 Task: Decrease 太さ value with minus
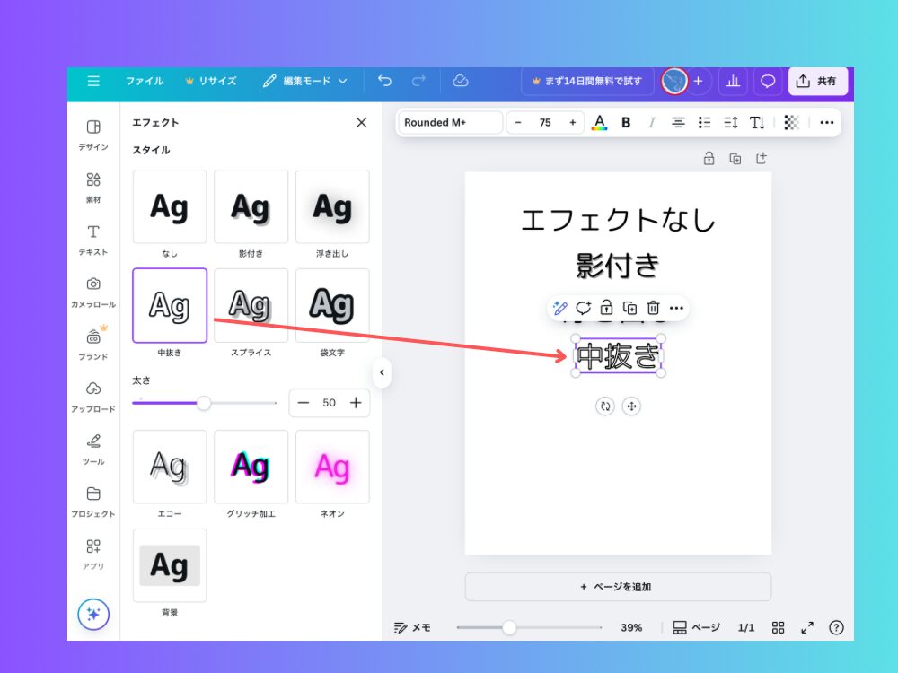click(x=304, y=403)
